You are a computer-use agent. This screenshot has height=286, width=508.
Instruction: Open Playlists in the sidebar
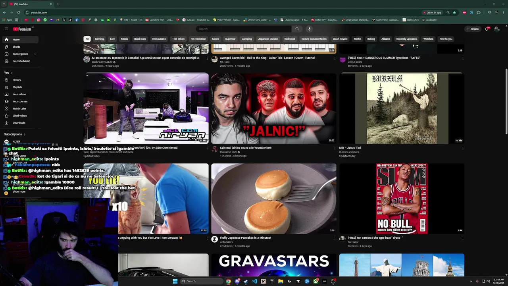click(20, 87)
